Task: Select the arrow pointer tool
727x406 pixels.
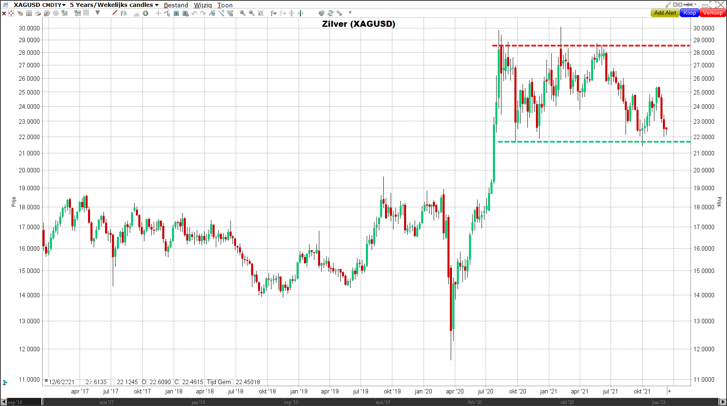Action: point(167,13)
